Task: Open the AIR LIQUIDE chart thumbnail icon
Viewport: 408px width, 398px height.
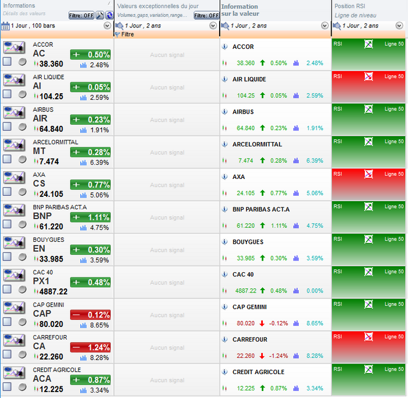Action: 14,80
